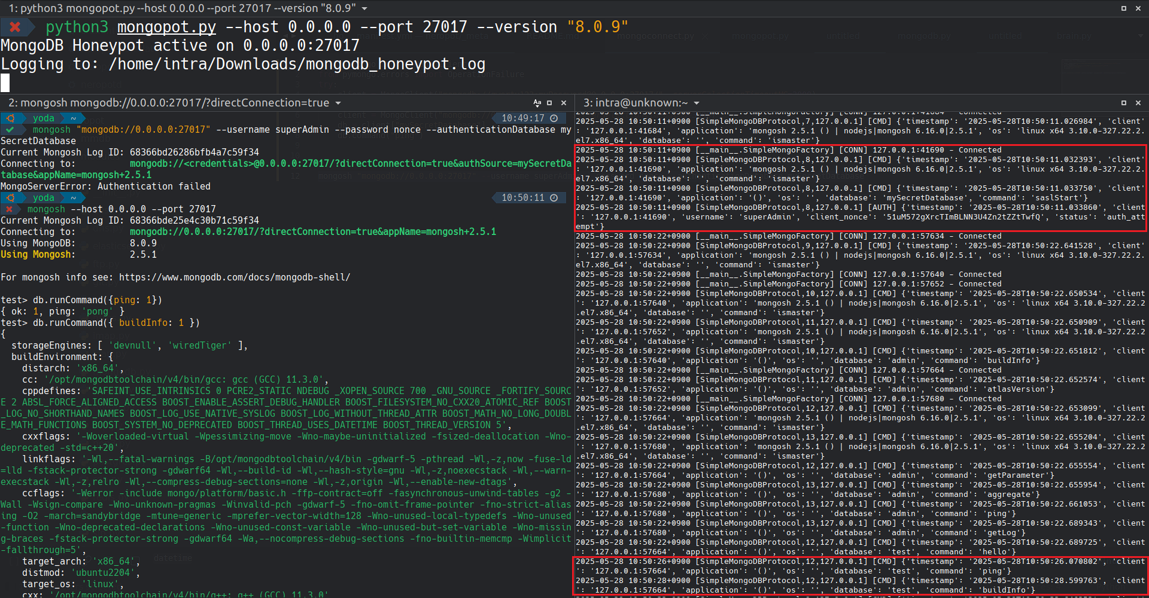Open the mongodb.com/docs/mongodb-shell link
This screenshot has height=598, width=1149.
(x=235, y=277)
